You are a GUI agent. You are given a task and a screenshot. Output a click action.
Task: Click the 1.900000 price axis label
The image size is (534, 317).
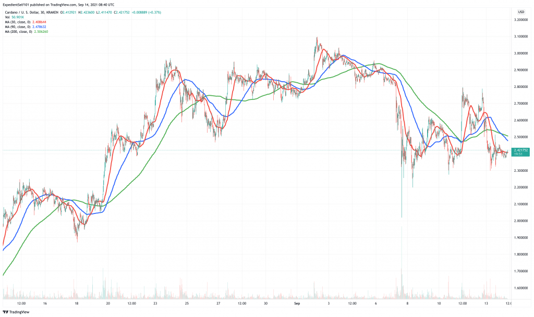point(521,238)
